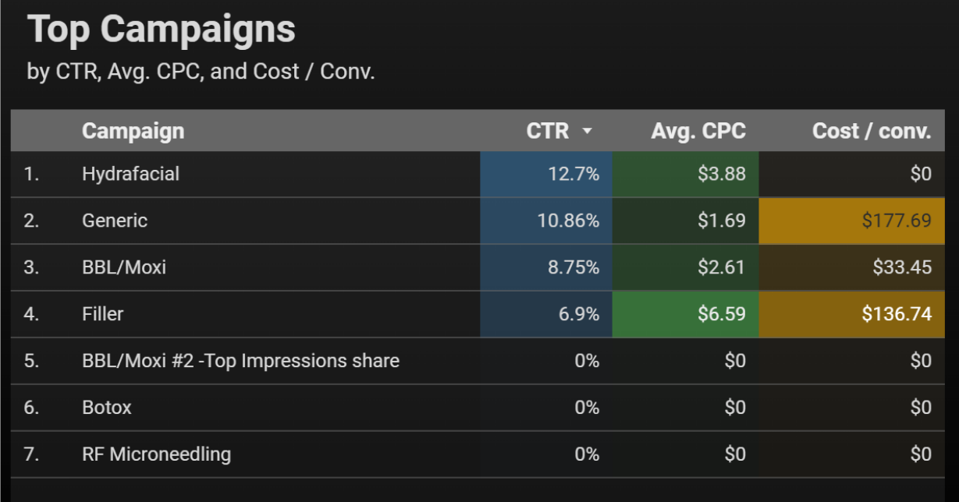959x502 pixels.
Task: Click BBL/Moxi #2 -Top Impressions share
Action: 240,361
